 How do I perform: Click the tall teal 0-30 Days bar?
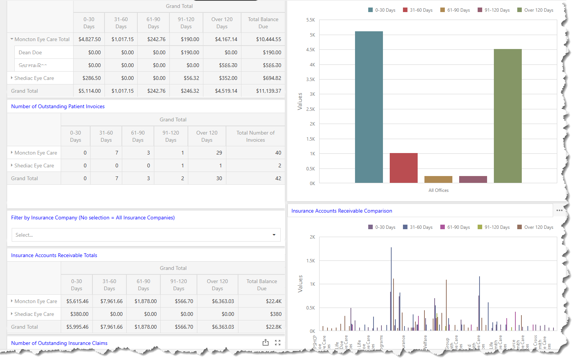point(369,107)
